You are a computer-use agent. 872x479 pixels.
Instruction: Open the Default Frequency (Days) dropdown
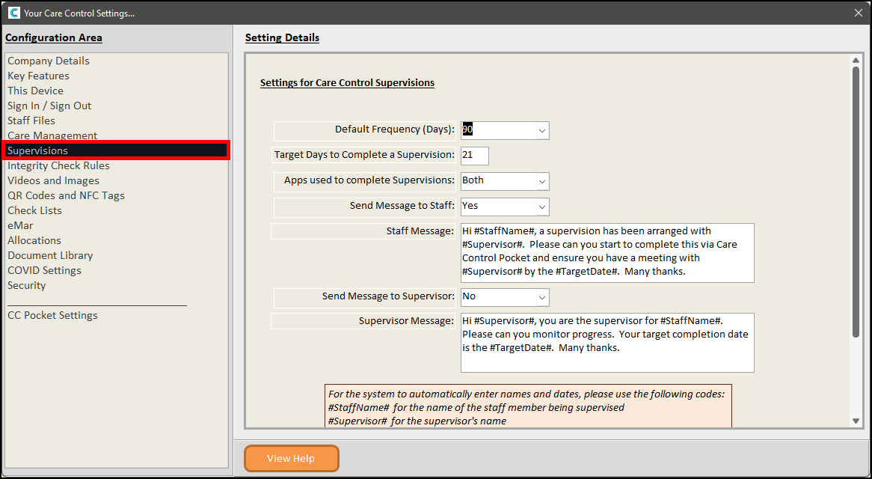[x=541, y=130]
